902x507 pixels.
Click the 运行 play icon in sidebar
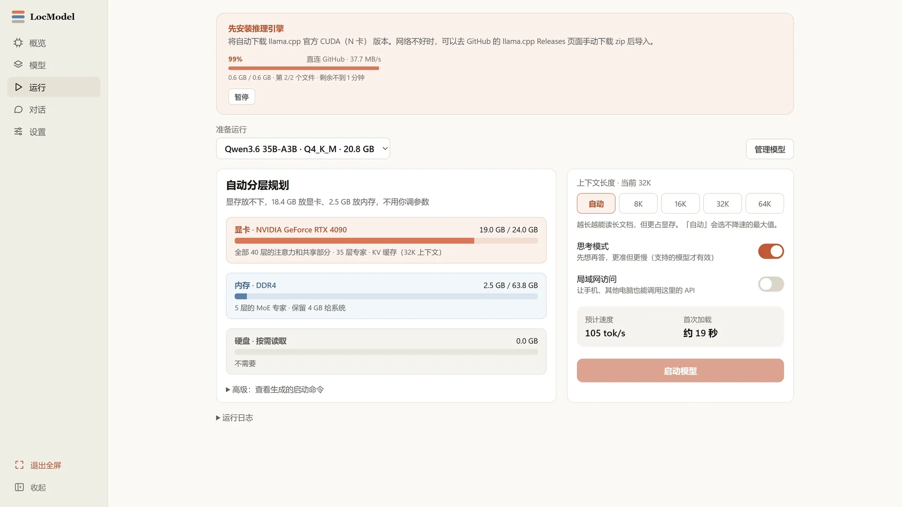[18, 87]
